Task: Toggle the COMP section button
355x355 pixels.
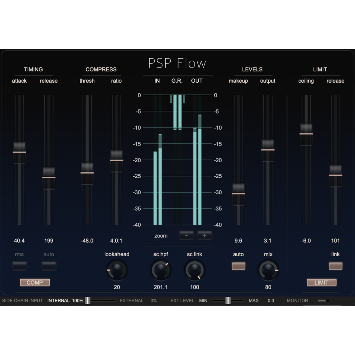Action: click(35, 283)
